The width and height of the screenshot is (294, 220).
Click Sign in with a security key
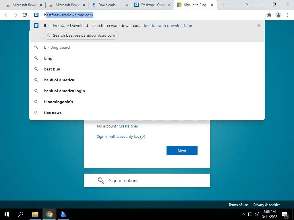pos(118,137)
